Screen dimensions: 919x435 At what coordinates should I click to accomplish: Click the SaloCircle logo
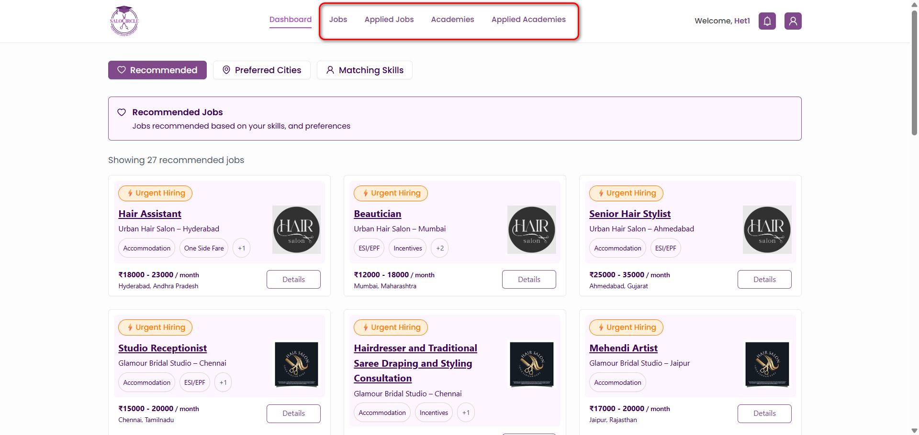pyautogui.click(x=124, y=21)
